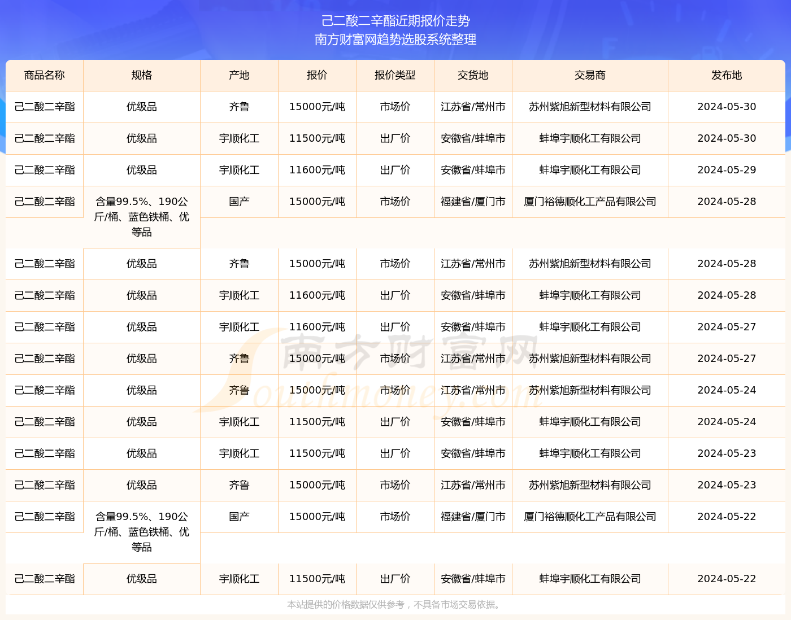Click the spec 含量99.5% in the 2024-05-22 row
791x620 pixels.
click(x=142, y=532)
